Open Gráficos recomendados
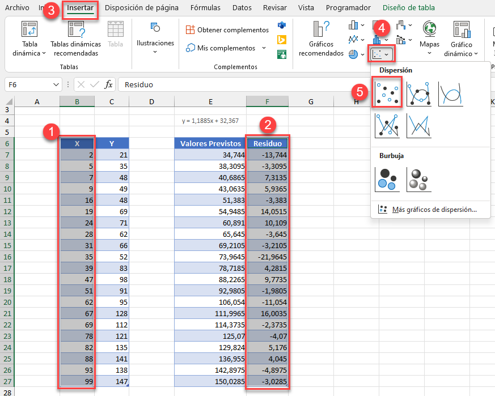495x396 pixels. [x=321, y=39]
